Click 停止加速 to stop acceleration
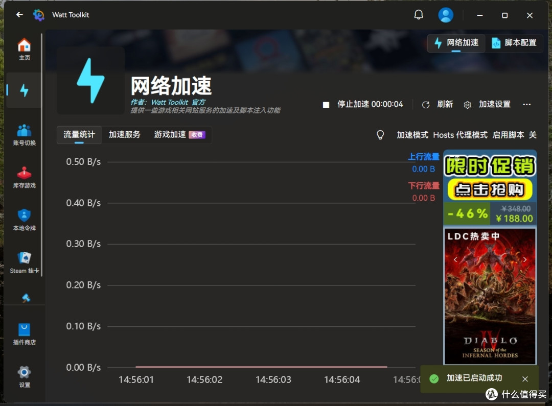Viewport: 552px width, 406px height. pyautogui.click(x=355, y=104)
